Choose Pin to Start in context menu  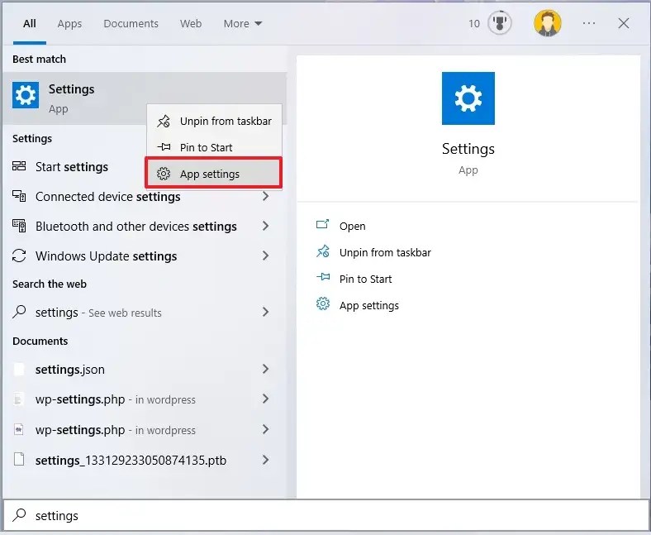coord(214,147)
